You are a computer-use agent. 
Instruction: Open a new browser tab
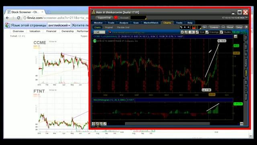pyautogui.click(x=48, y=12)
